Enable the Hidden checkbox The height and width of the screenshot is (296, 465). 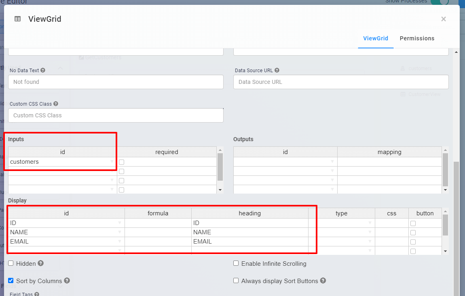[x=11, y=263]
